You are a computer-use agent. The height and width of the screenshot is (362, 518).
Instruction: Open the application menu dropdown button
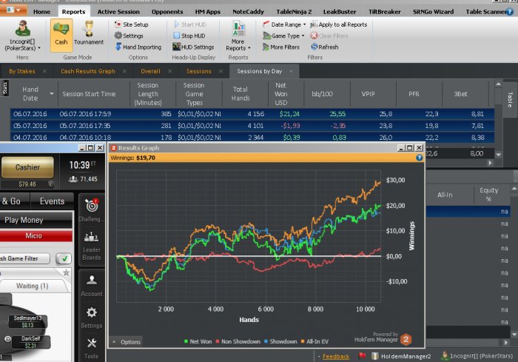coord(13,10)
